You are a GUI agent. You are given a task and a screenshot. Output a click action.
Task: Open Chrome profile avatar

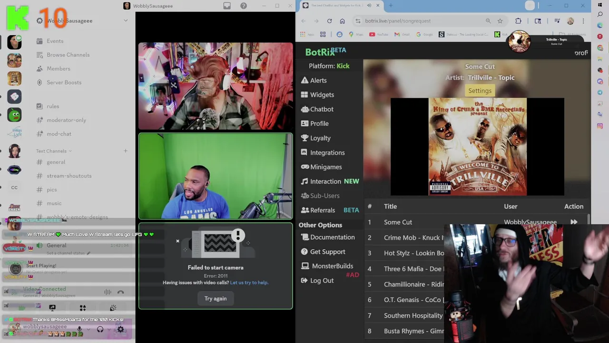coord(570,21)
